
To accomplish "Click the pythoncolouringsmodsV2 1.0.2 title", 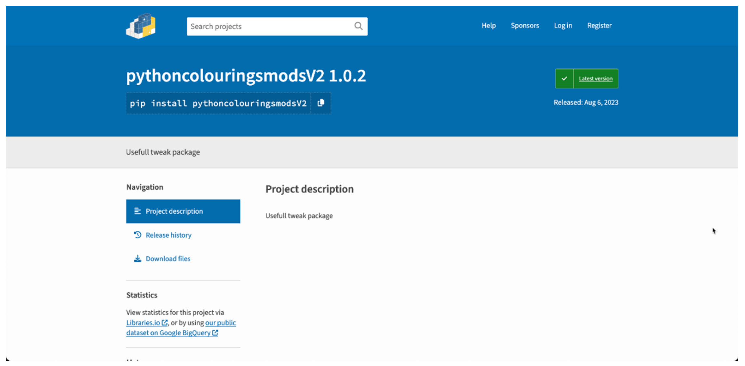I will point(246,76).
